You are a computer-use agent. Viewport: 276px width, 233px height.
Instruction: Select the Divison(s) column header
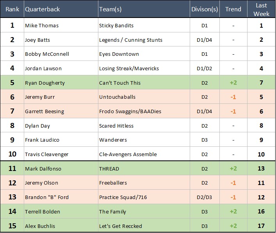click(204, 9)
